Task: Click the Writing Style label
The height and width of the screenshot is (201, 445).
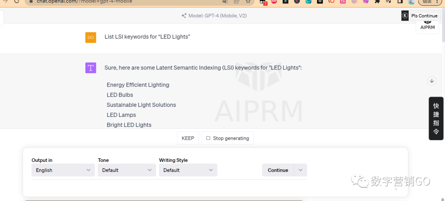Action: click(x=173, y=160)
